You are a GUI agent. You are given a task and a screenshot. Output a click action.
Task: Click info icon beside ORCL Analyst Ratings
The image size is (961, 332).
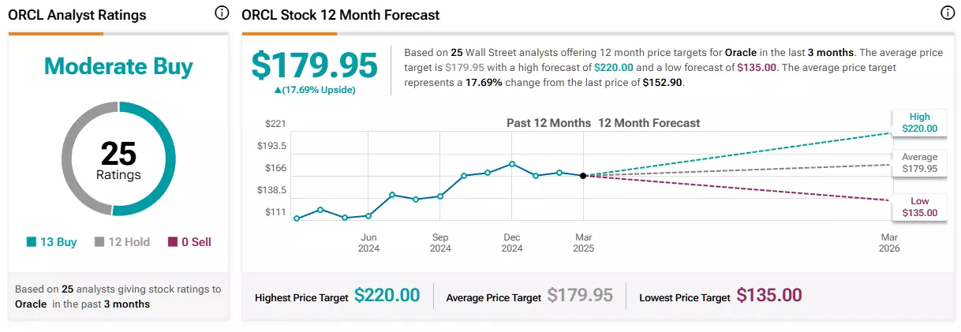pos(222,13)
